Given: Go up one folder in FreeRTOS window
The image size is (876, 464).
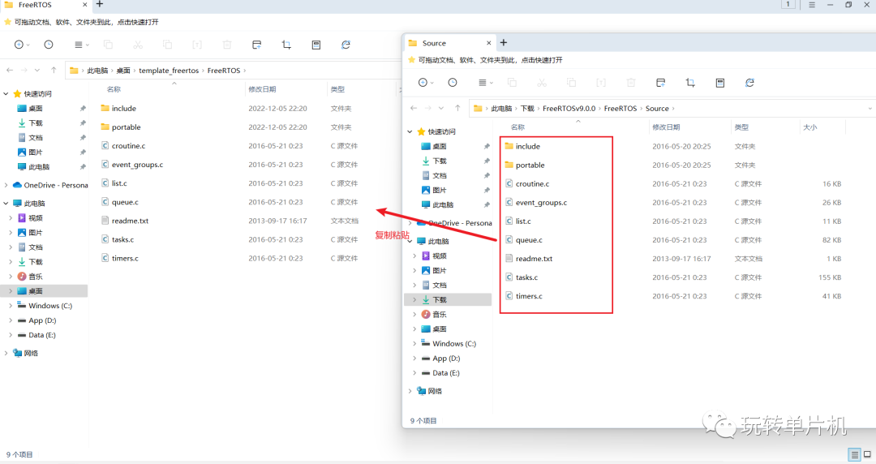Looking at the screenshot, I should click(x=54, y=71).
